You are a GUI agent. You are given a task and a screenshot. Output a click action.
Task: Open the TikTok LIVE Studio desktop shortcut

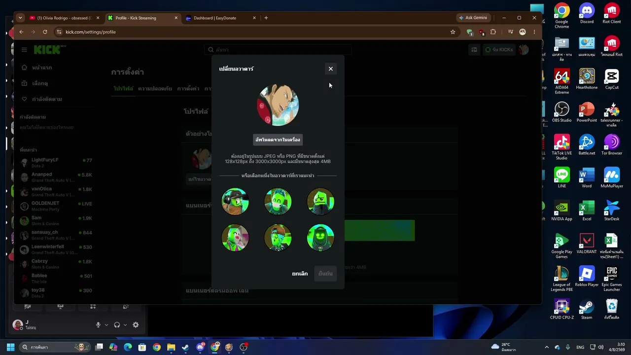click(x=561, y=147)
